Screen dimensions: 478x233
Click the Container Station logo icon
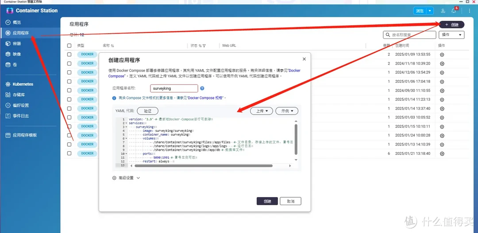(10, 11)
